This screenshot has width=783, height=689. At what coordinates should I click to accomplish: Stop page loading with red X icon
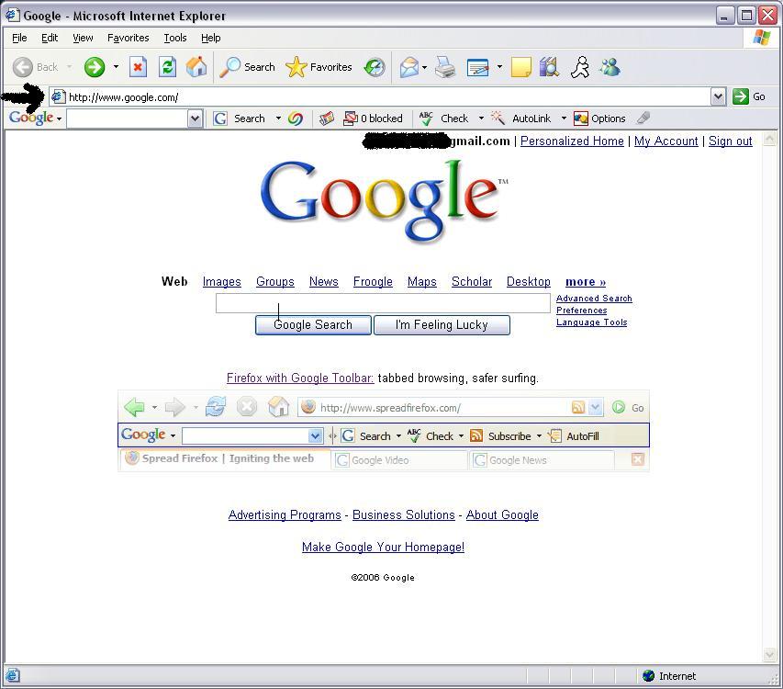pyautogui.click(x=138, y=67)
